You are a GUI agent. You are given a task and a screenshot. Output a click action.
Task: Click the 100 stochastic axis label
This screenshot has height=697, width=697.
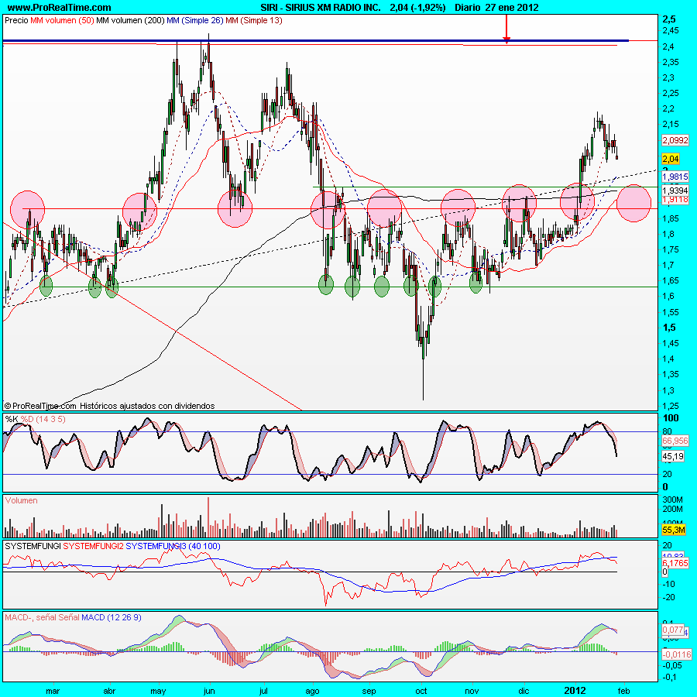pyautogui.click(x=671, y=418)
